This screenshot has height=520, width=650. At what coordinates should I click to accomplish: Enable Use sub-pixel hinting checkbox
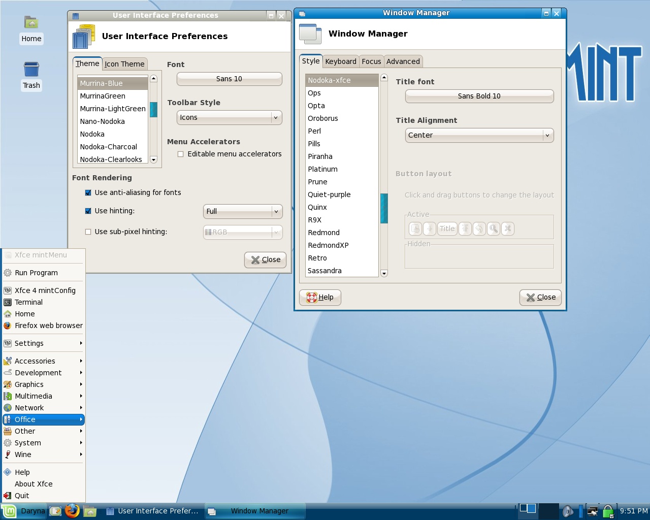tap(88, 232)
